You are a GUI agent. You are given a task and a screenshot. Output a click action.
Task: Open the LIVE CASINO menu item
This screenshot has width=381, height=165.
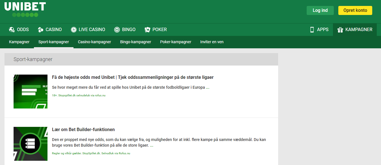88,30
